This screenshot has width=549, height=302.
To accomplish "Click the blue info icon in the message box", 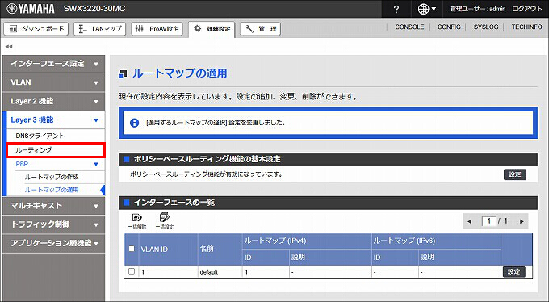I will [135, 123].
